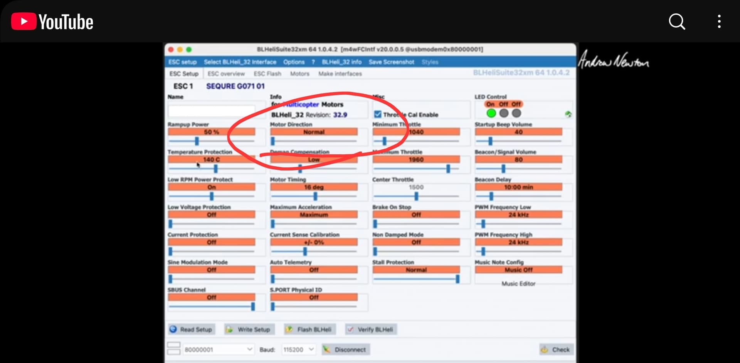Open YouTube more options menu
The width and height of the screenshot is (740, 363).
pos(719,22)
